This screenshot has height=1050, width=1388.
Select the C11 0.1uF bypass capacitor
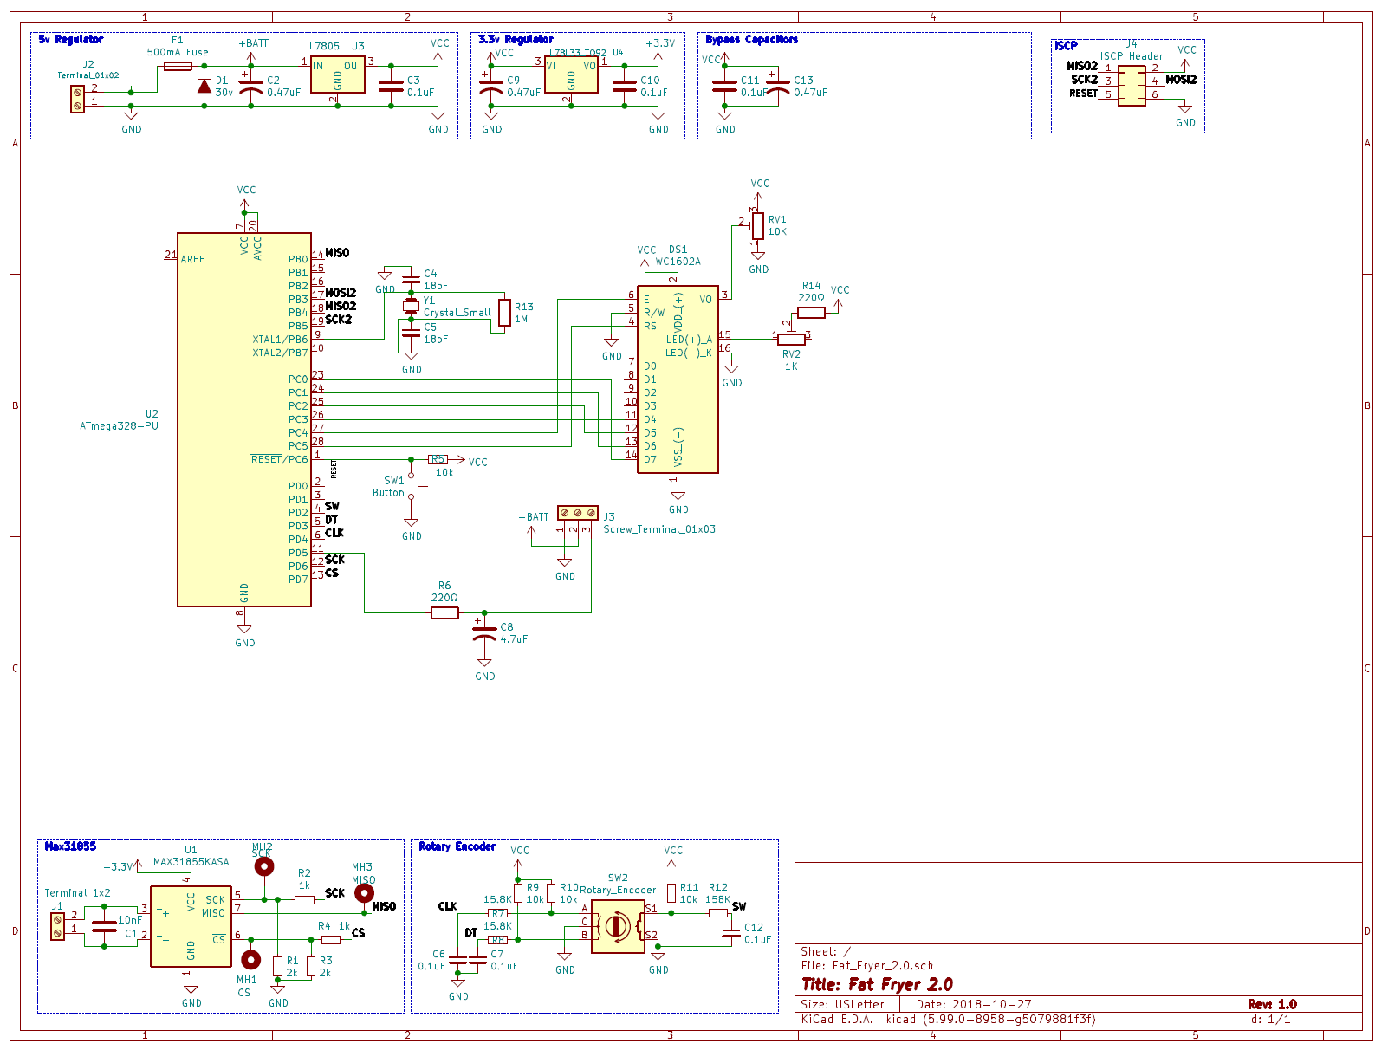click(x=725, y=86)
